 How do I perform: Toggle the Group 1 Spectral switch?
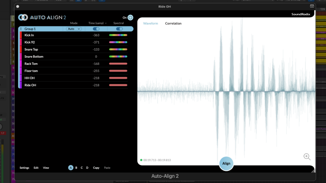click(119, 29)
